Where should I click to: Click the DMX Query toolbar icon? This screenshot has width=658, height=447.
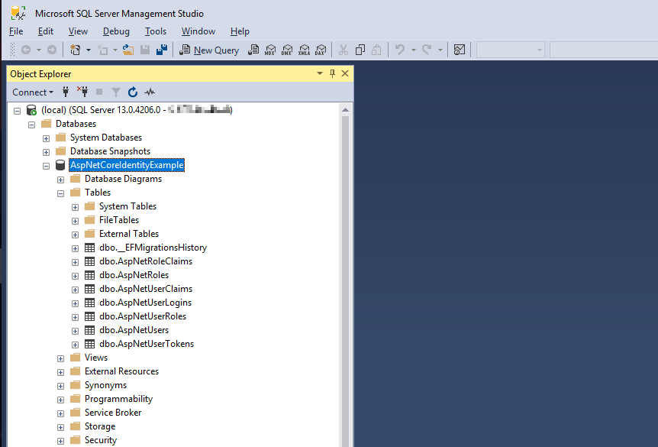287,50
